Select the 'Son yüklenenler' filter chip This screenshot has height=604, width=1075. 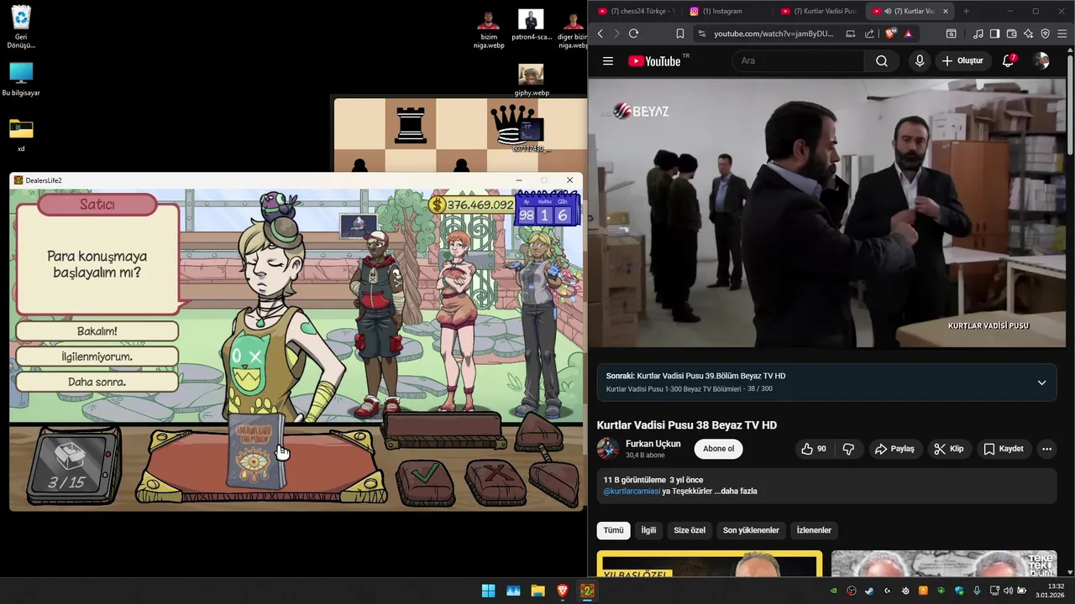pos(751,530)
